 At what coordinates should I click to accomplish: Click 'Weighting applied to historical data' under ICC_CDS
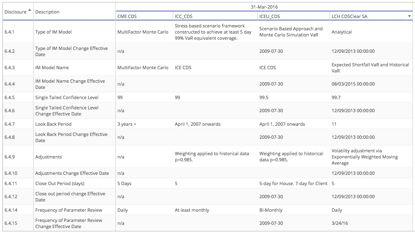coord(212,157)
